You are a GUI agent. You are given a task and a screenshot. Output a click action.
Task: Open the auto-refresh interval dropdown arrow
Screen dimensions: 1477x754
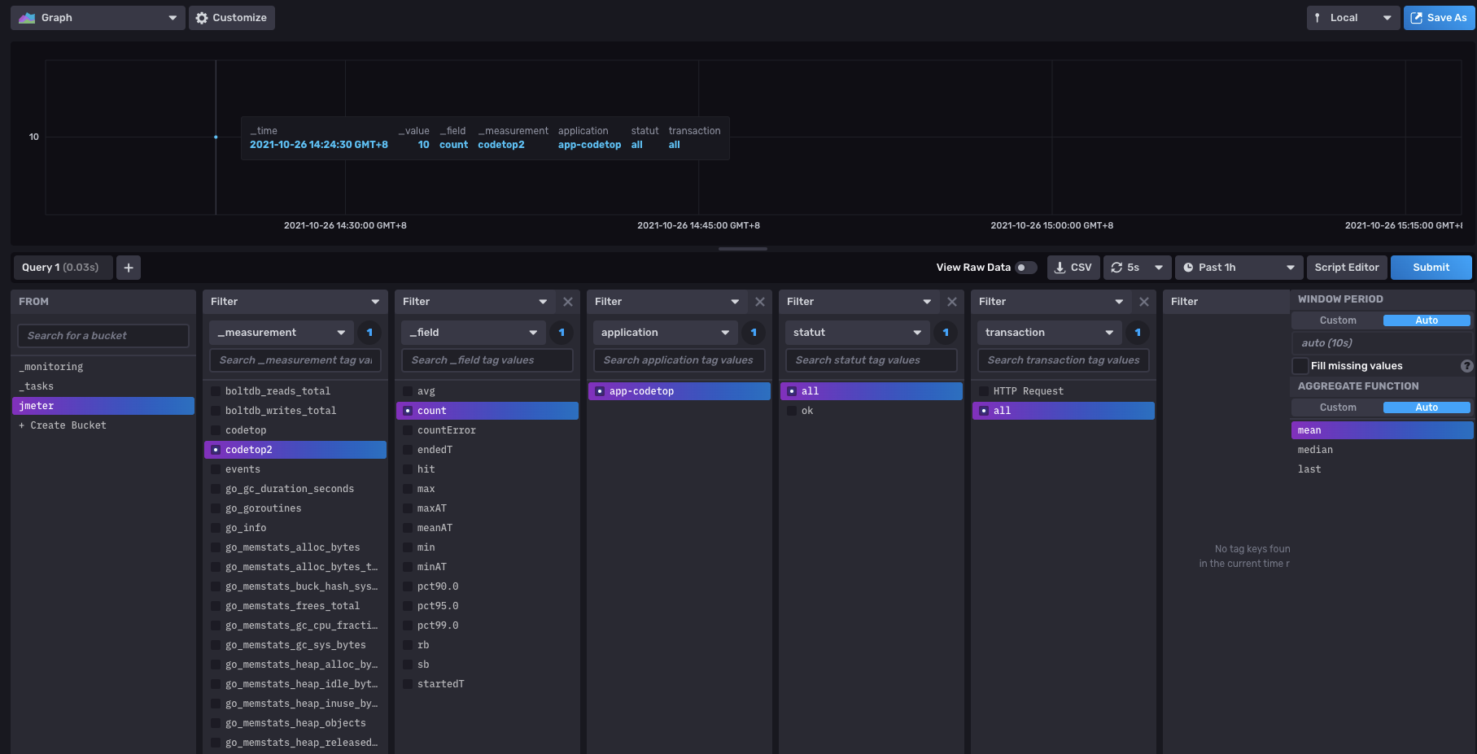click(1159, 268)
